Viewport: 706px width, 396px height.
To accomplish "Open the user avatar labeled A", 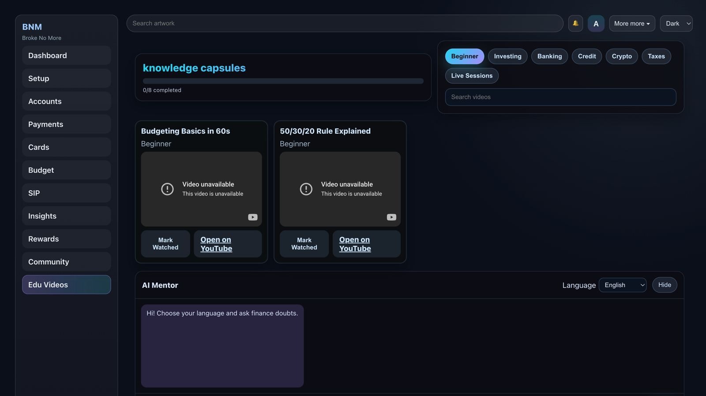I will click(x=596, y=23).
